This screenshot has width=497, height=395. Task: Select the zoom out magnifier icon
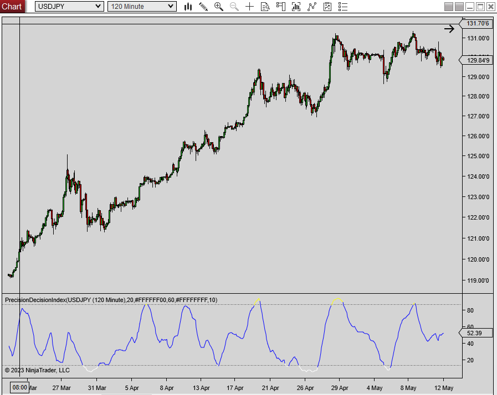[233, 7]
